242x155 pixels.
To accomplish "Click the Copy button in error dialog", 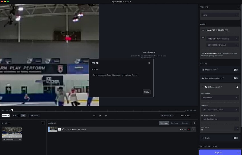I will 147,92.
